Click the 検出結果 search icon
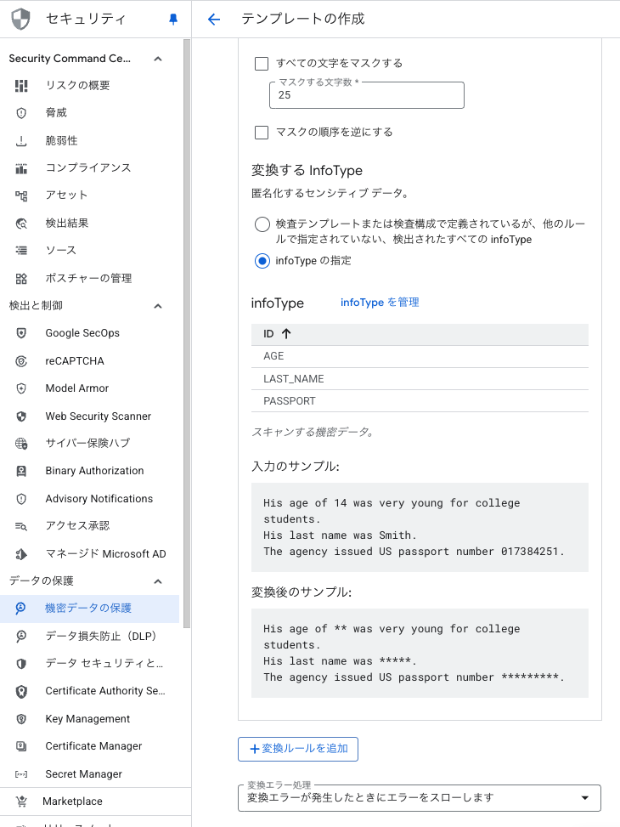Viewport: 620px width, 827px height. click(x=21, y=223)
